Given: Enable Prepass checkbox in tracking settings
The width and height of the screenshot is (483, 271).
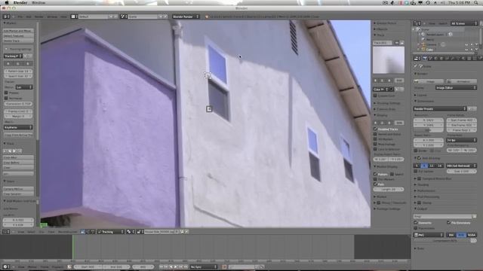Looking at the screenshot, I should pos(6,93).
